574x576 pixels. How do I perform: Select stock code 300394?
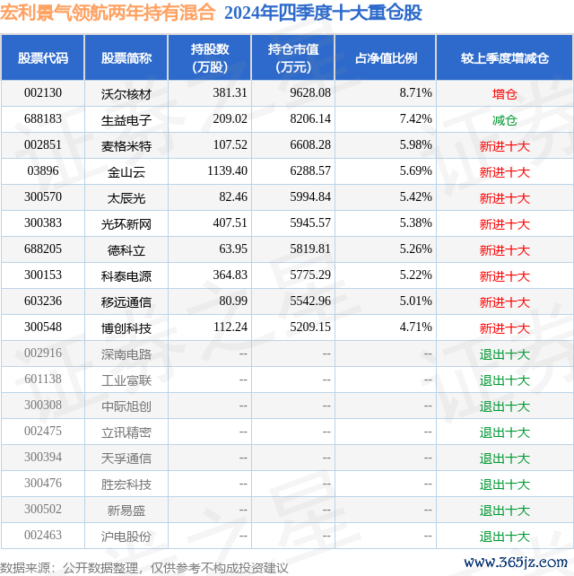[x=43, y=458]
